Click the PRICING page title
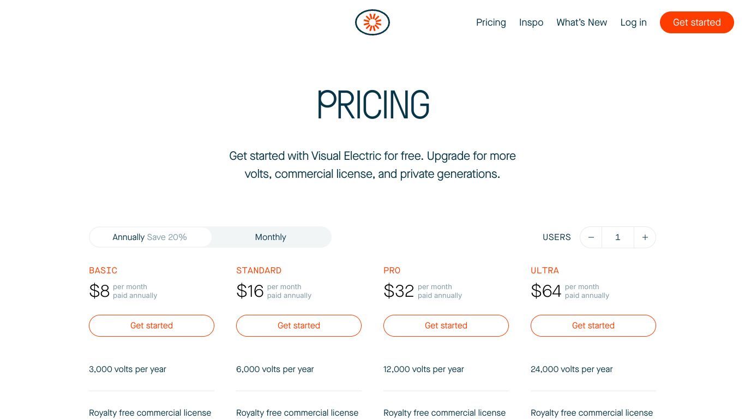This screenshot has width=745, height=419. (373, 105)
